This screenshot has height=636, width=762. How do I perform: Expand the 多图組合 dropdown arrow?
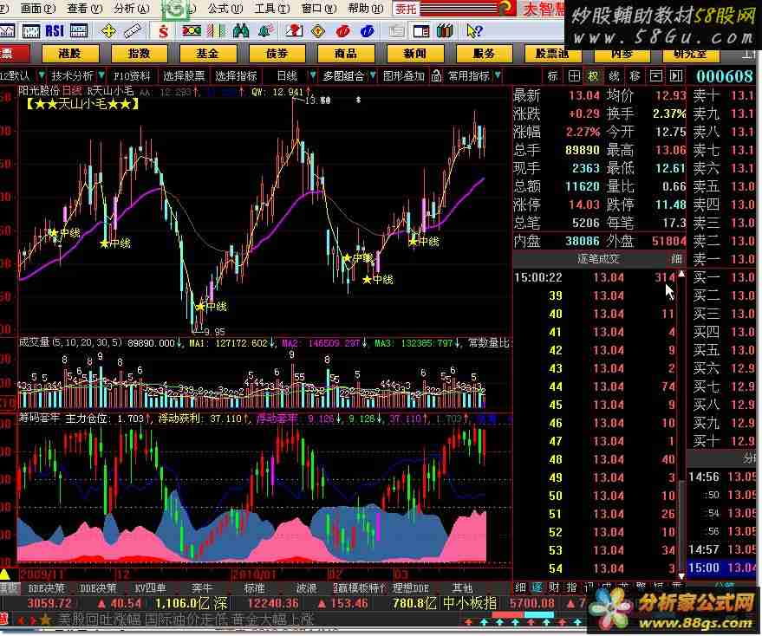point(373,75)
